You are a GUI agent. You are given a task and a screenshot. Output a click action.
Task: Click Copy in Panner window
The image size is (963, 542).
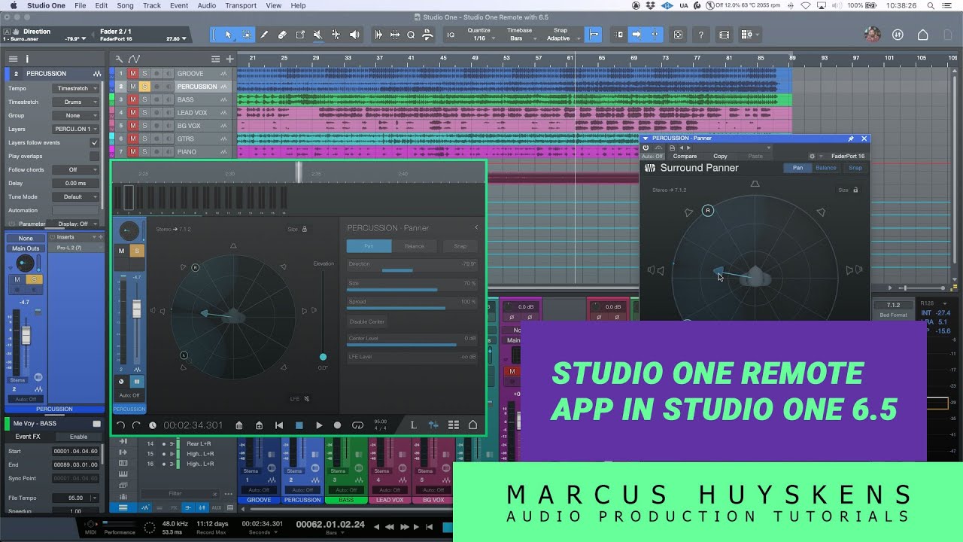(x=720, y=157)
